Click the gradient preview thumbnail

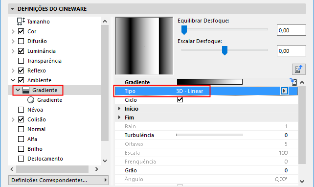[144, 46]
